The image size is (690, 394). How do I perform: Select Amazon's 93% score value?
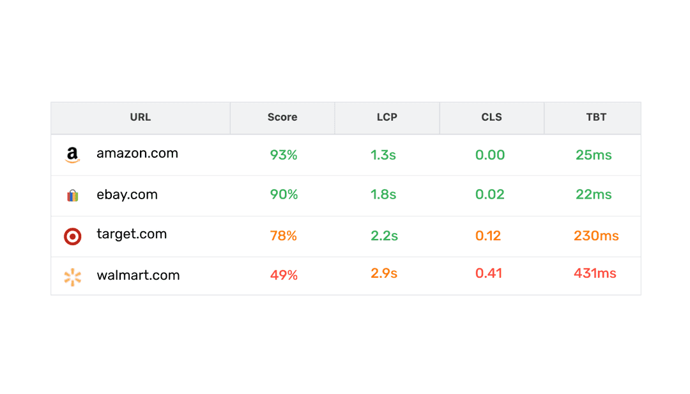[282, 155]
